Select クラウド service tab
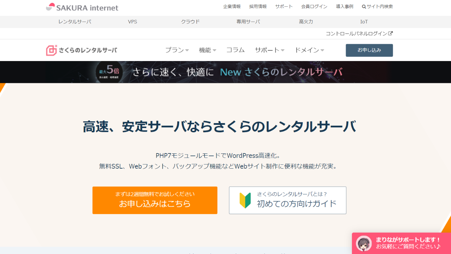Viewport: 451px width, 254px height. (190, 22)
